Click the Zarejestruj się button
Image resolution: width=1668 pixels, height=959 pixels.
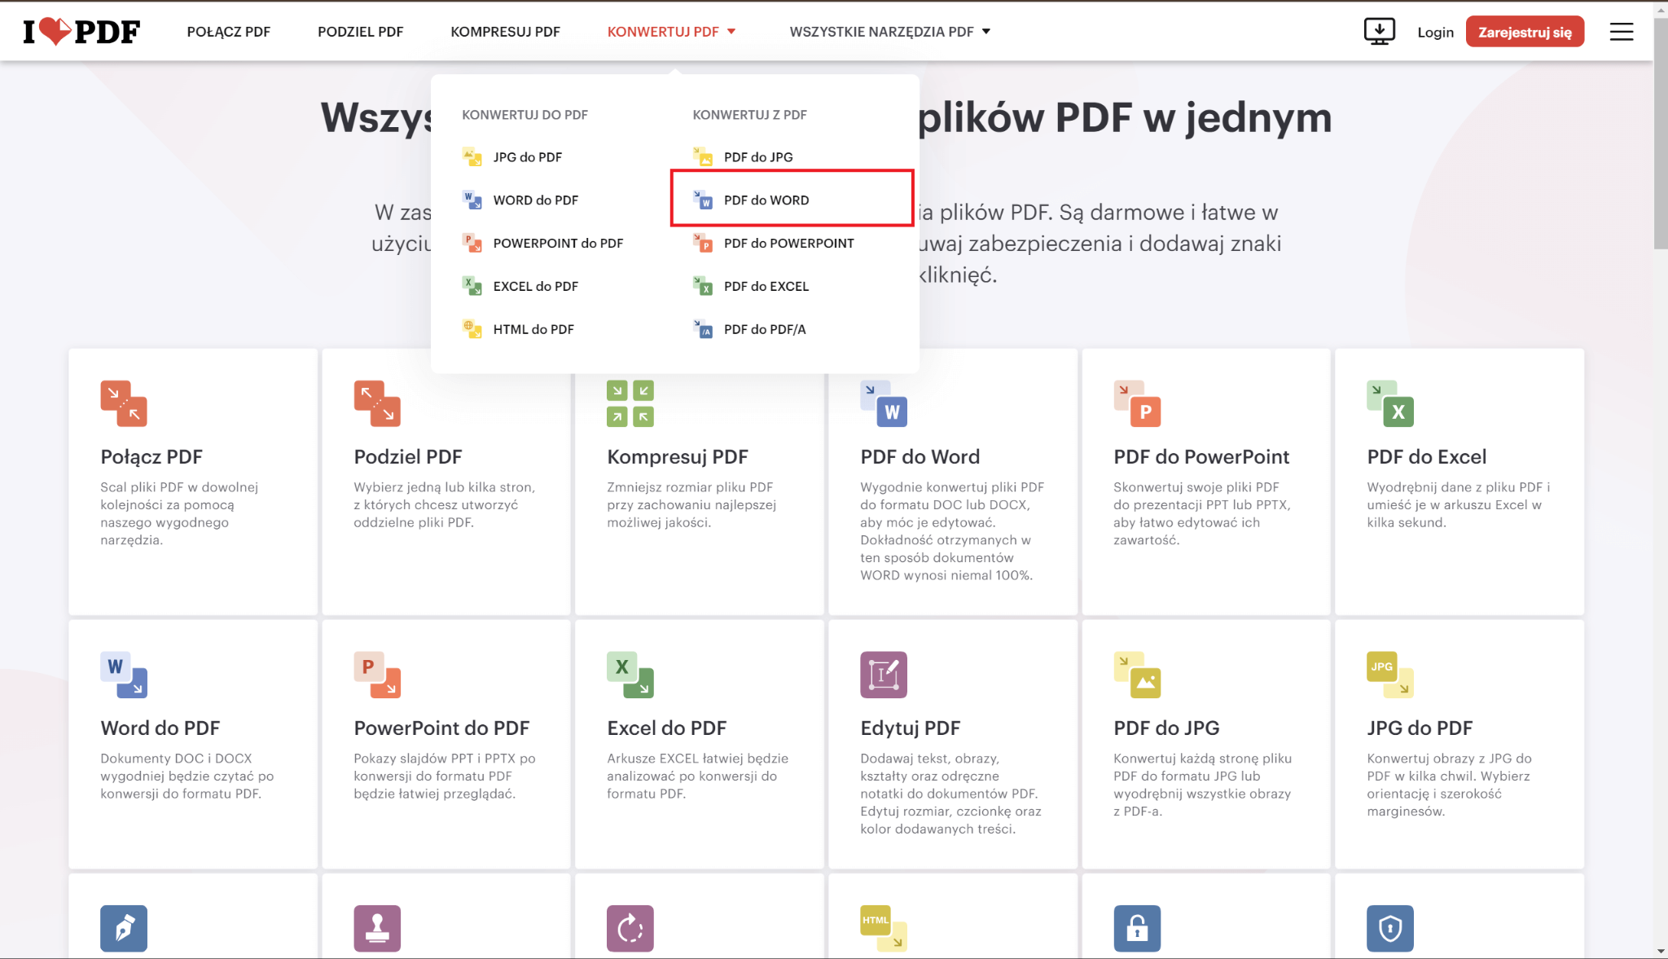point(1525,31)
